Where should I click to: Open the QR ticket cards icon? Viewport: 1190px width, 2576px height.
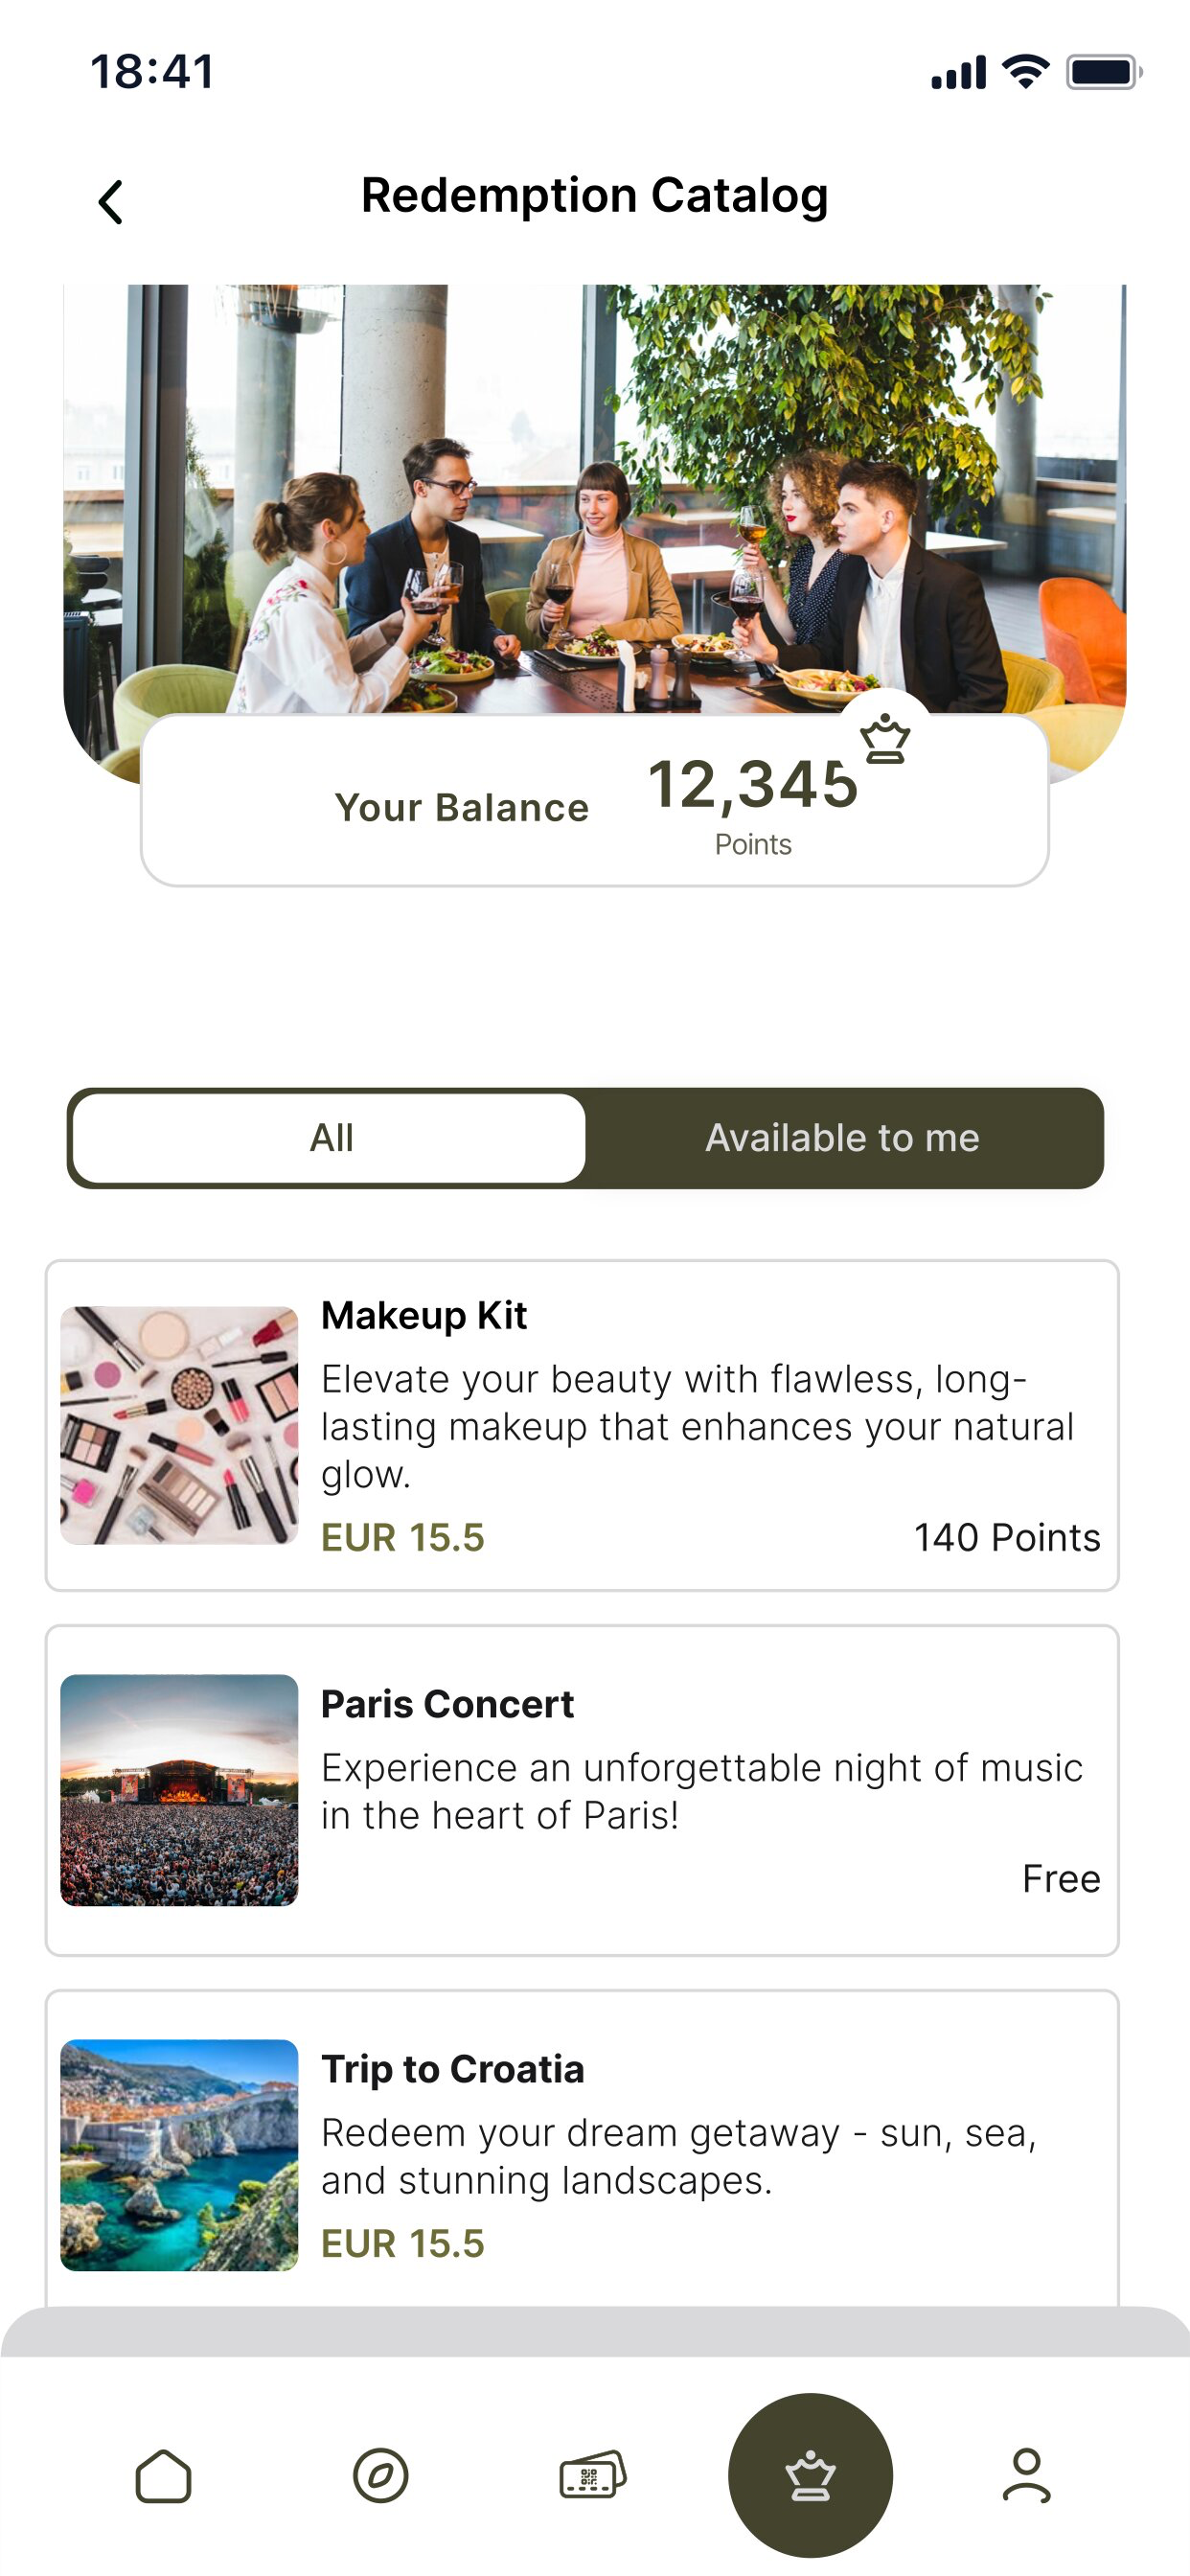593,2474
